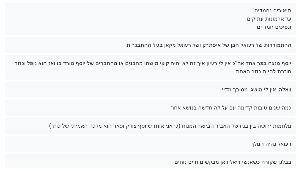Click the words 'מסובך מדיי'
The width and height of the screenshot is (299, 171).
coord(232,90)
